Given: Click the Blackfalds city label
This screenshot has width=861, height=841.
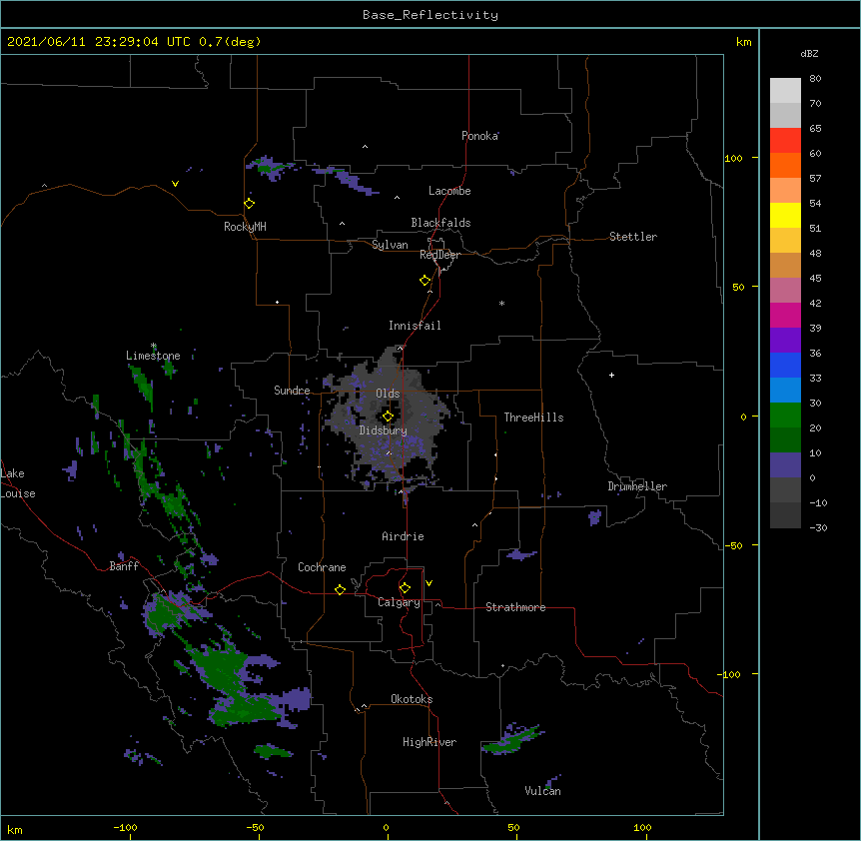Looking at the screenshot, I should [x=440, y=223].
